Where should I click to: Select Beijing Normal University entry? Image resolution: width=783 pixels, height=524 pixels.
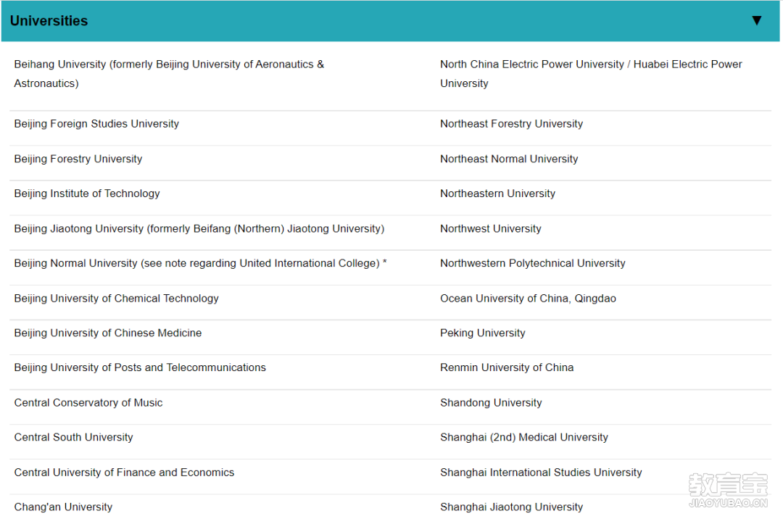pyautogui.click(x=200, y=263)
